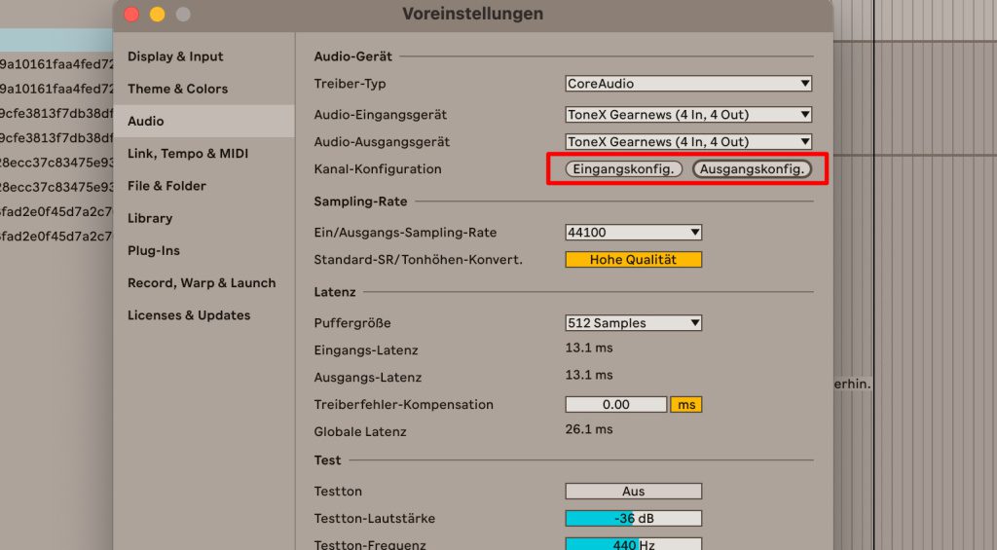
Task: Click the Treiberfehler-Kompensation 0.00 value field
Action: 615,405
